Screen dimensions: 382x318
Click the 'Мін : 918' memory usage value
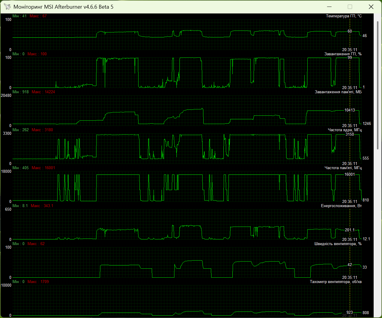coord(21,92)
